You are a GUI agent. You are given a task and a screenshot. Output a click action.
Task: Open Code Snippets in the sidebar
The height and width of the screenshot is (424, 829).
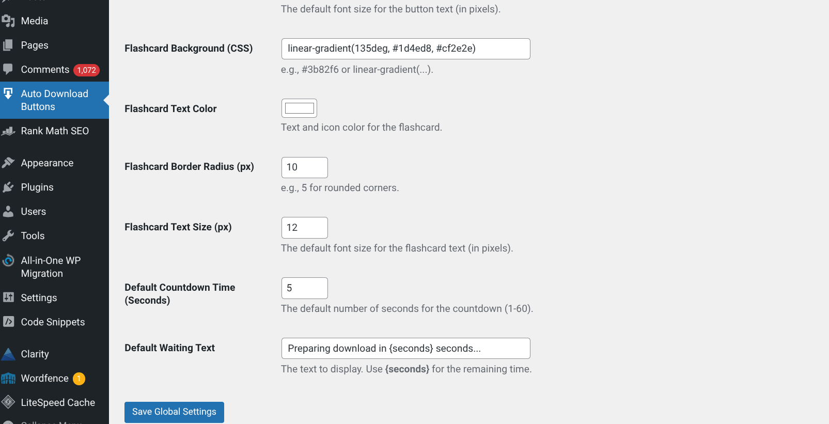[53, 322]
